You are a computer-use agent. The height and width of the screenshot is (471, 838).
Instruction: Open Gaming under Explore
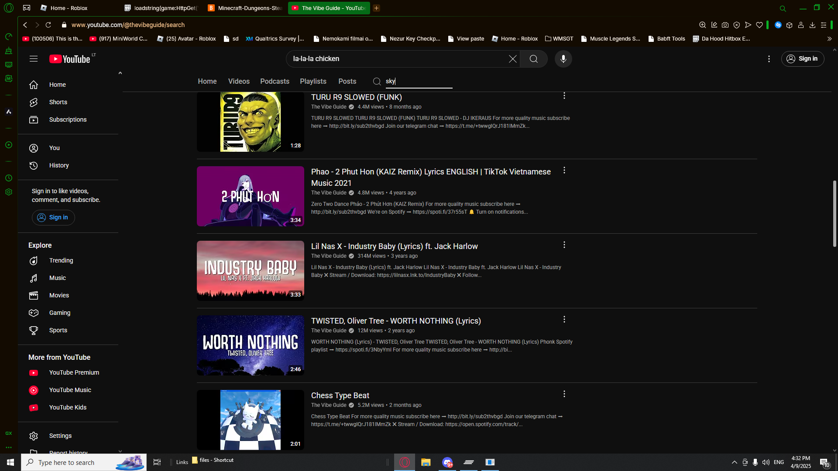69,313
